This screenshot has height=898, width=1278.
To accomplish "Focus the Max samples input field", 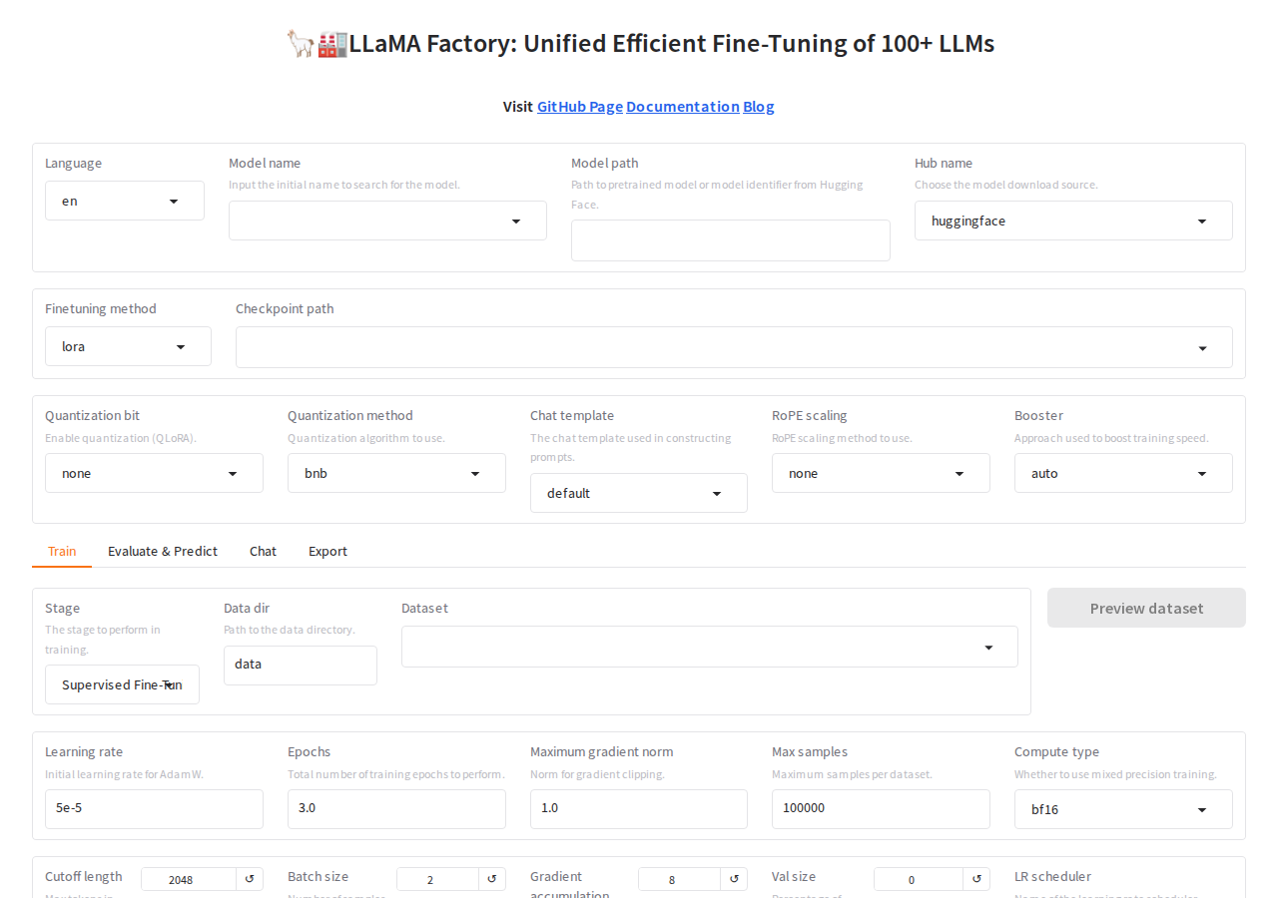I will 881,809.
